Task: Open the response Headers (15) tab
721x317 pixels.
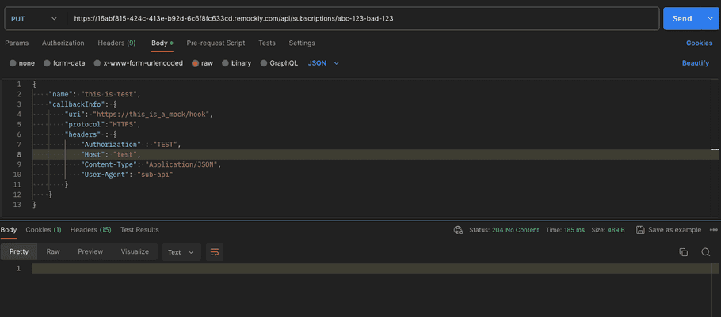Action: [x=90, y=230]
